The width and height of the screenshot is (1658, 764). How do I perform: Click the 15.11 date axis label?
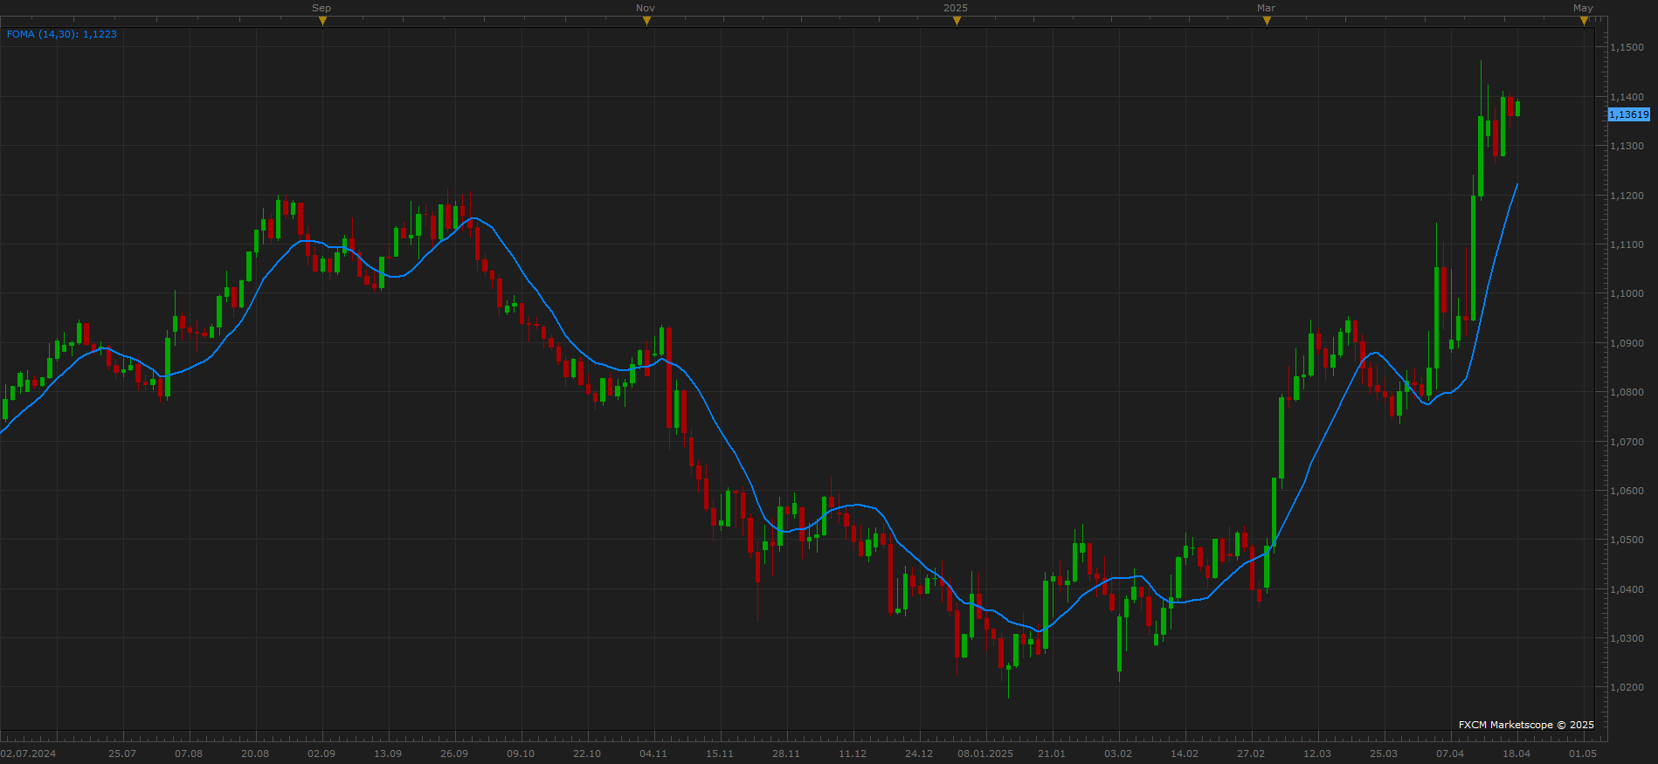720,754
